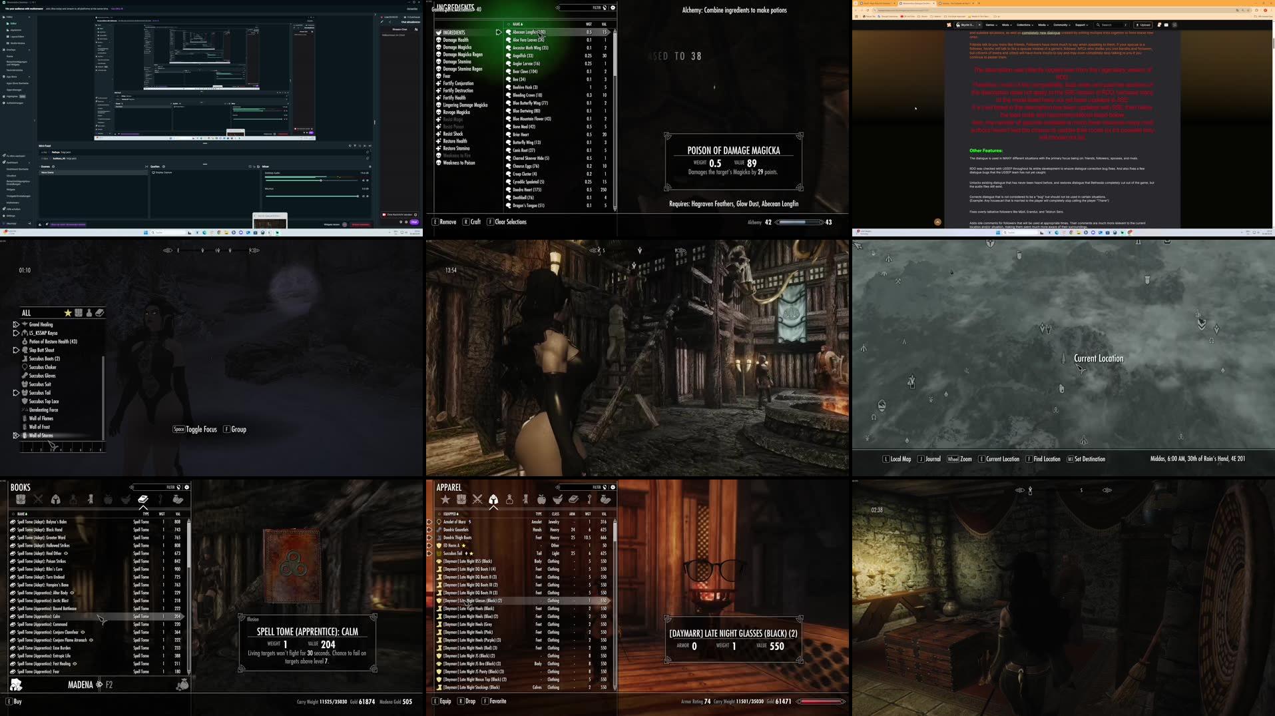Screen dimensions: 1275x716
Task: Open the Games dropdown on Nexus page
Action: 991,25
